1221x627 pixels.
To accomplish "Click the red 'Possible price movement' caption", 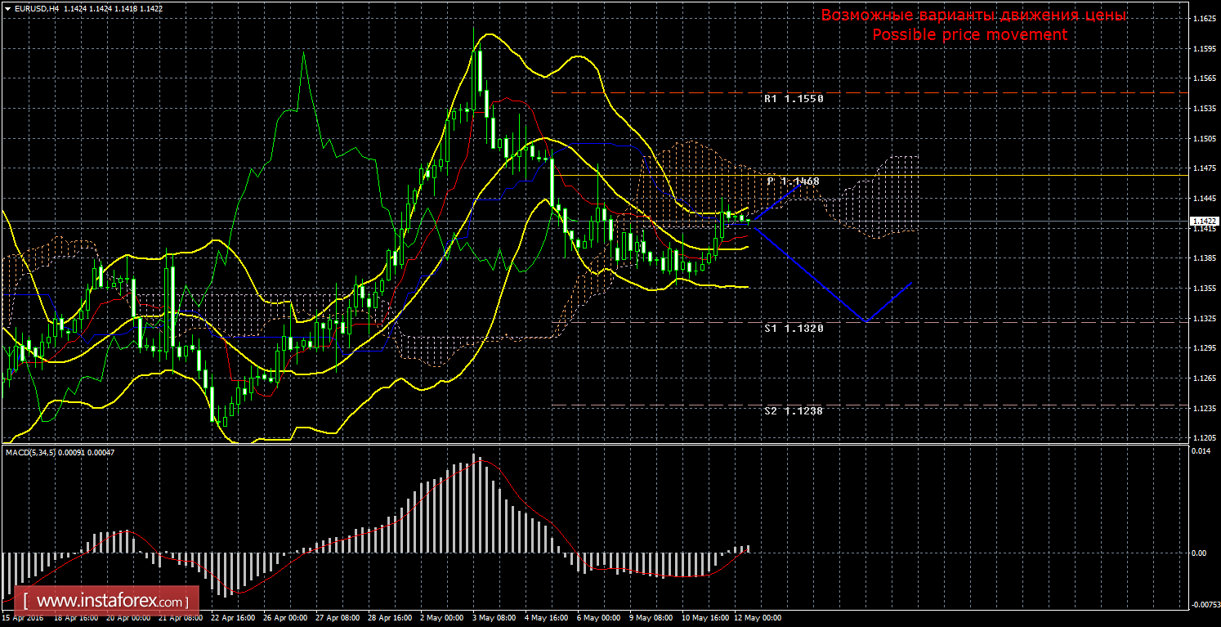I will pyautogui.click(x=969, y=34).
